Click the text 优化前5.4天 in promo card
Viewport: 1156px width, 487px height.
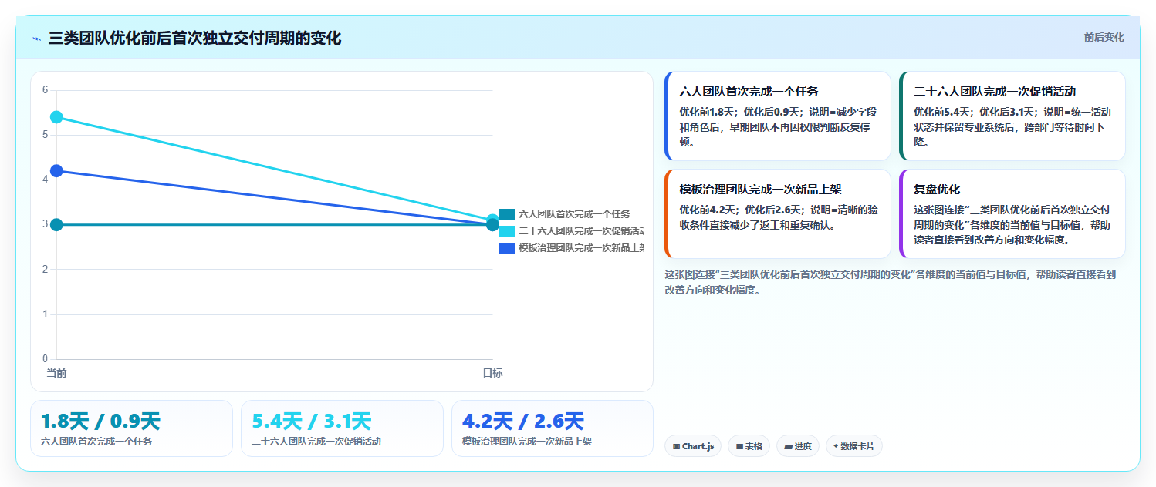[x=943, y=112]
